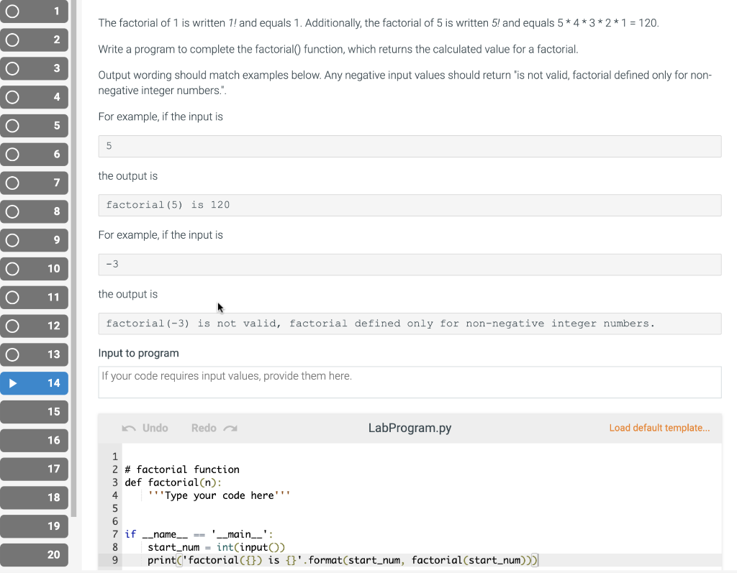The height and width of the screenshot is (573, 737).
Task: Select the active section 14
Action: (x=34, y=384)
